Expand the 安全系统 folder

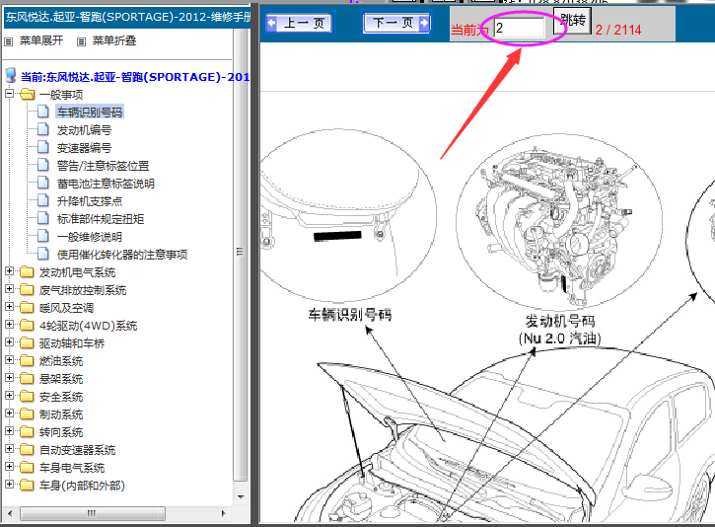[9, 396]
